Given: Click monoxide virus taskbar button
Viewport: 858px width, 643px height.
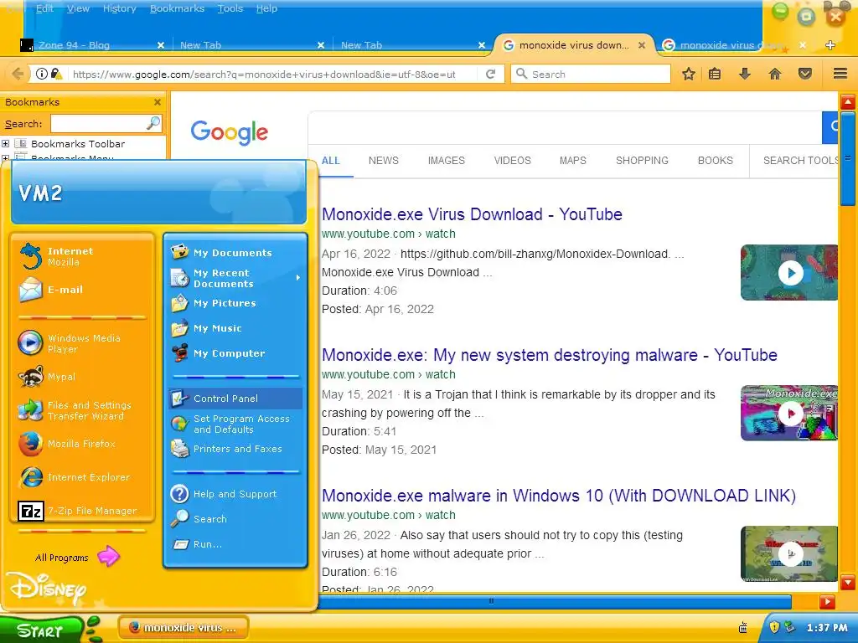Looking at the screenshot, I should coord(183,628).
